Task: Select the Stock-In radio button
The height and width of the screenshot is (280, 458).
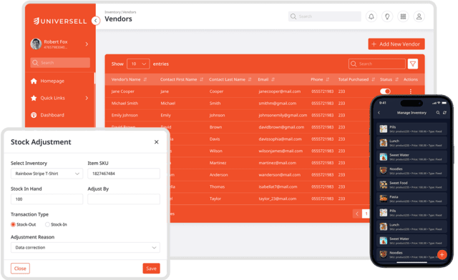Action: tap(47, 224)
